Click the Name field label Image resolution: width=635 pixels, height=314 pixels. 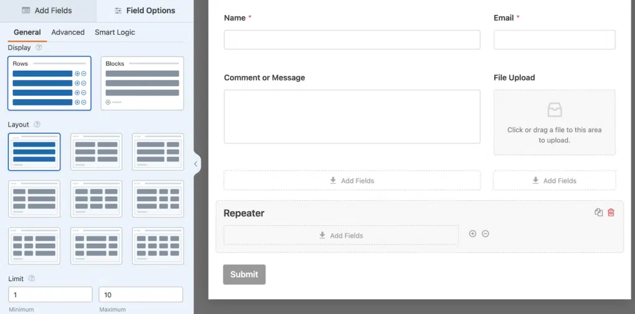pos(235,18)
